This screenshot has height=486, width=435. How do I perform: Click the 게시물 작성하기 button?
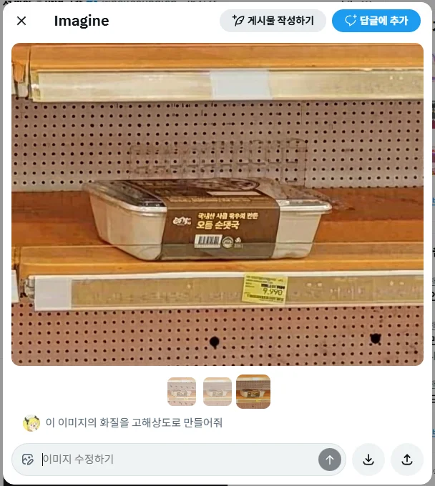pos(273,21)
